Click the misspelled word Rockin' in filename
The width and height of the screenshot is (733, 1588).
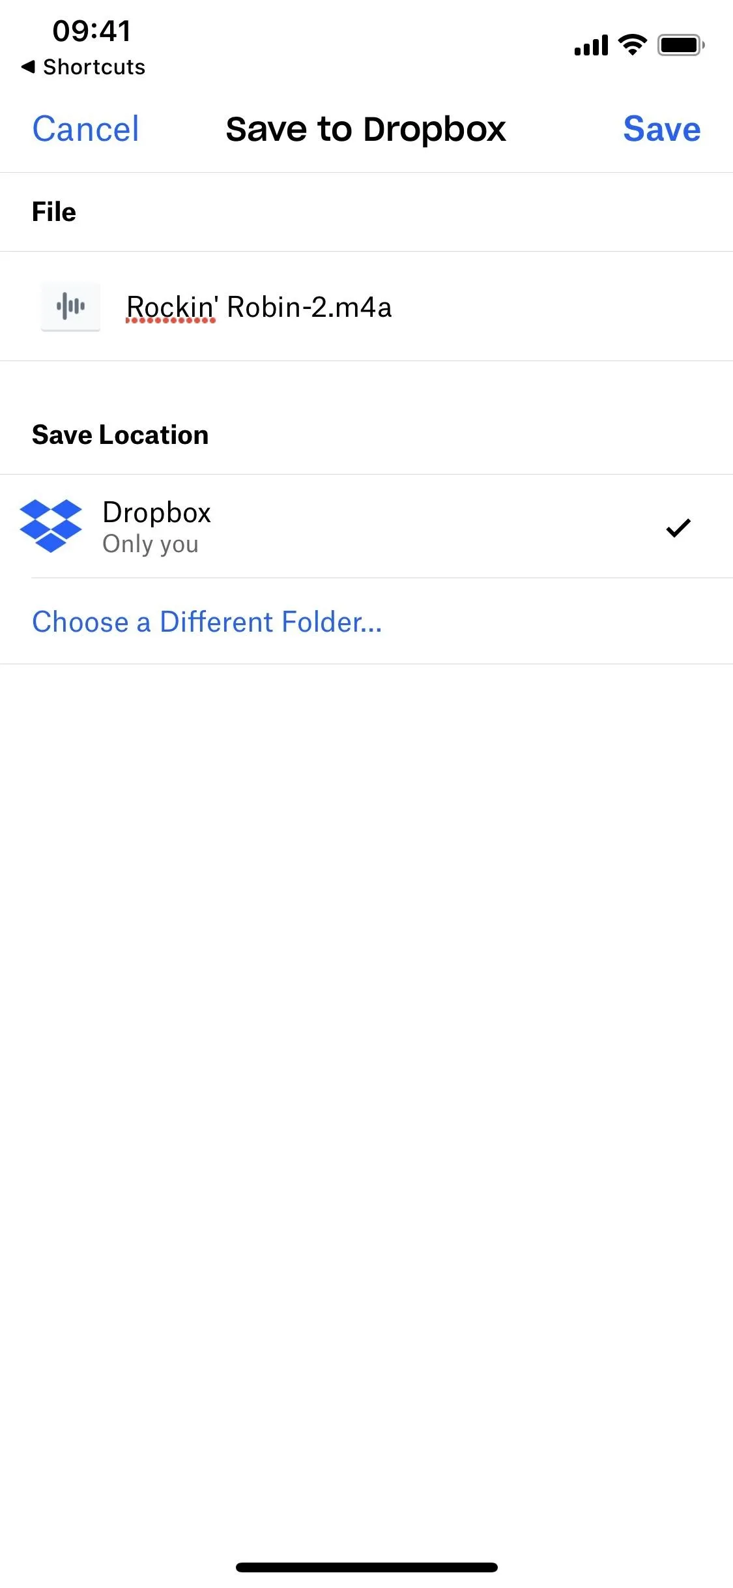(171, 307)
